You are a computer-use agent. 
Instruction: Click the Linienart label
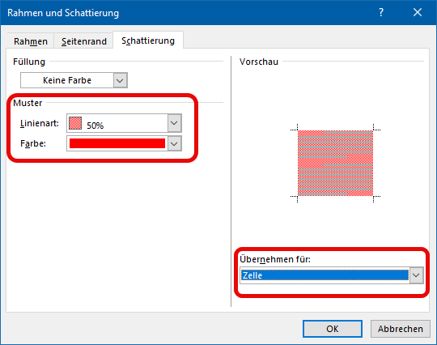pos(40,123)
